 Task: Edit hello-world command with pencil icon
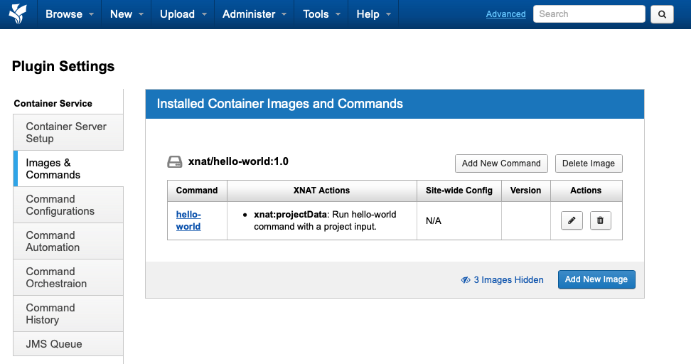tap(572, 220)
